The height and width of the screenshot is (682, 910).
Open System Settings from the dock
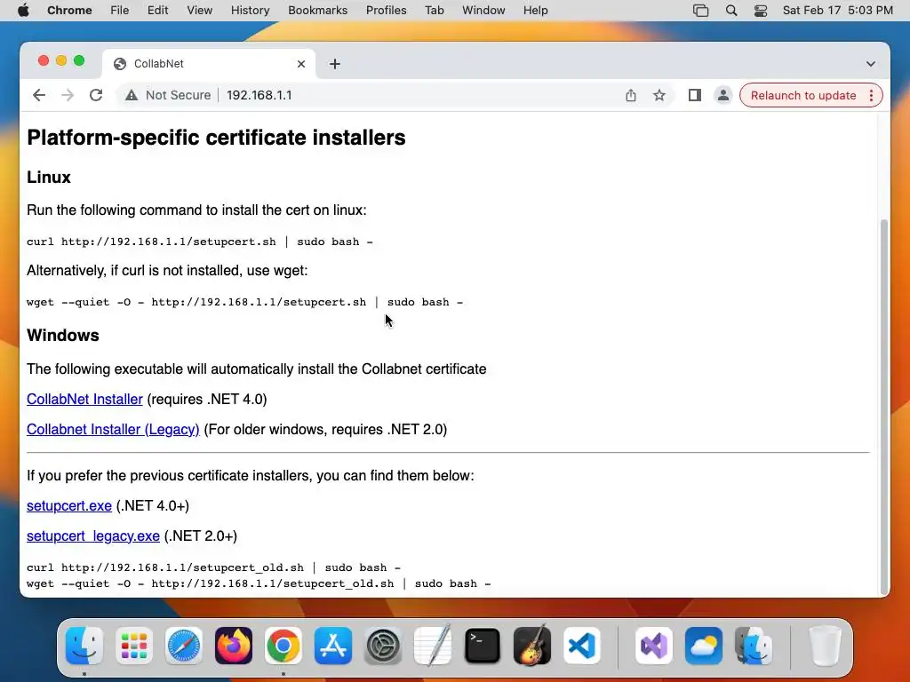coord(383,646)
